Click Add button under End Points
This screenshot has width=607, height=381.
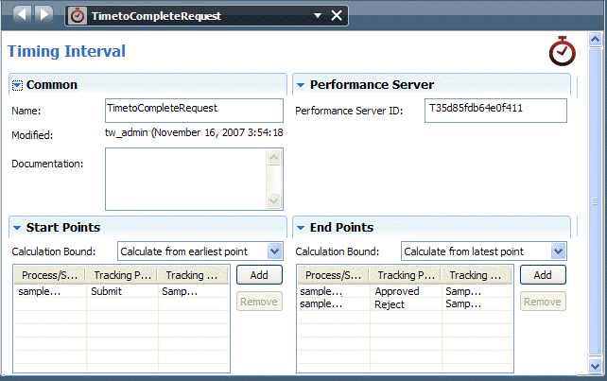point(542,275)
